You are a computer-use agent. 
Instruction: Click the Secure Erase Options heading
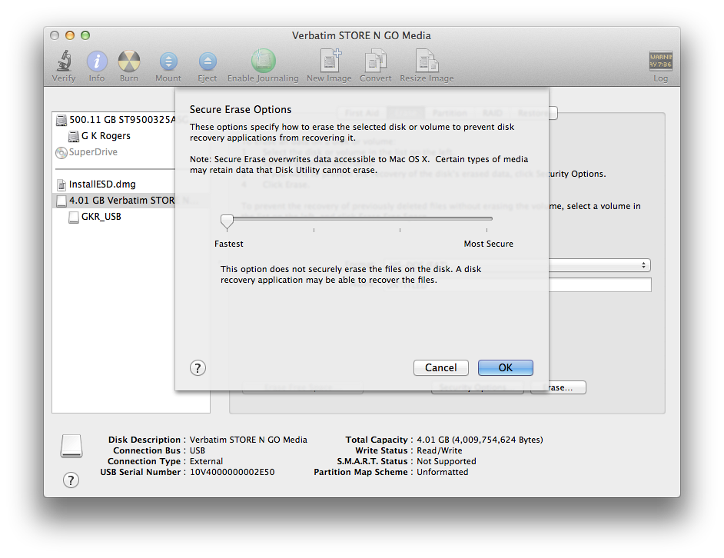(241, 109)
